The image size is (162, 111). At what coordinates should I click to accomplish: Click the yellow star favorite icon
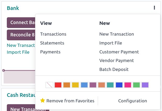click(x=42, y=101)
